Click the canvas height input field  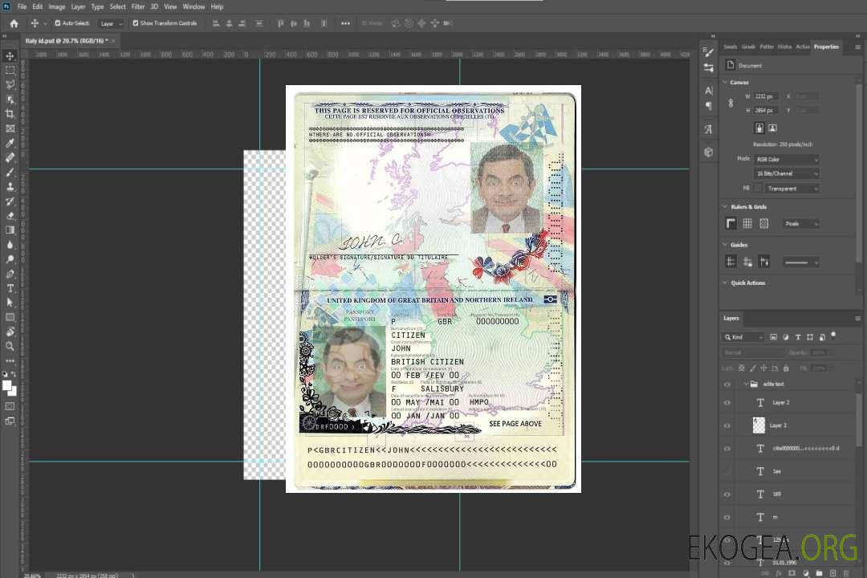pyautogui.click(x=766, y=111)
